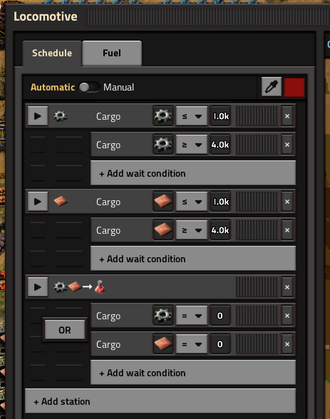Screen dimensions: 330x419
Task: Click copper plate icon in 4.0k cargo condition
Action: click(x=163, y=229)
